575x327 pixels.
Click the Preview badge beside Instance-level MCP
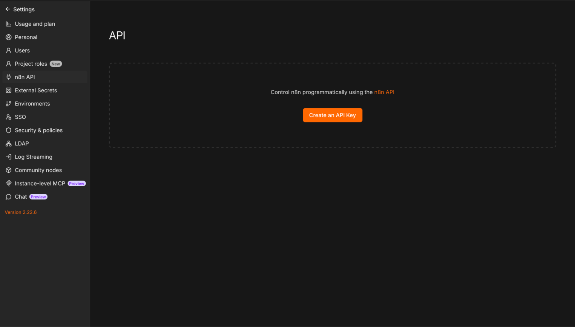coord(77,184)
